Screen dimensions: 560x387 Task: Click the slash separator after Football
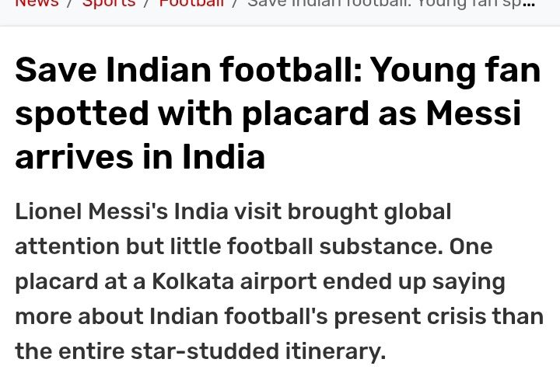pos(235,3)
